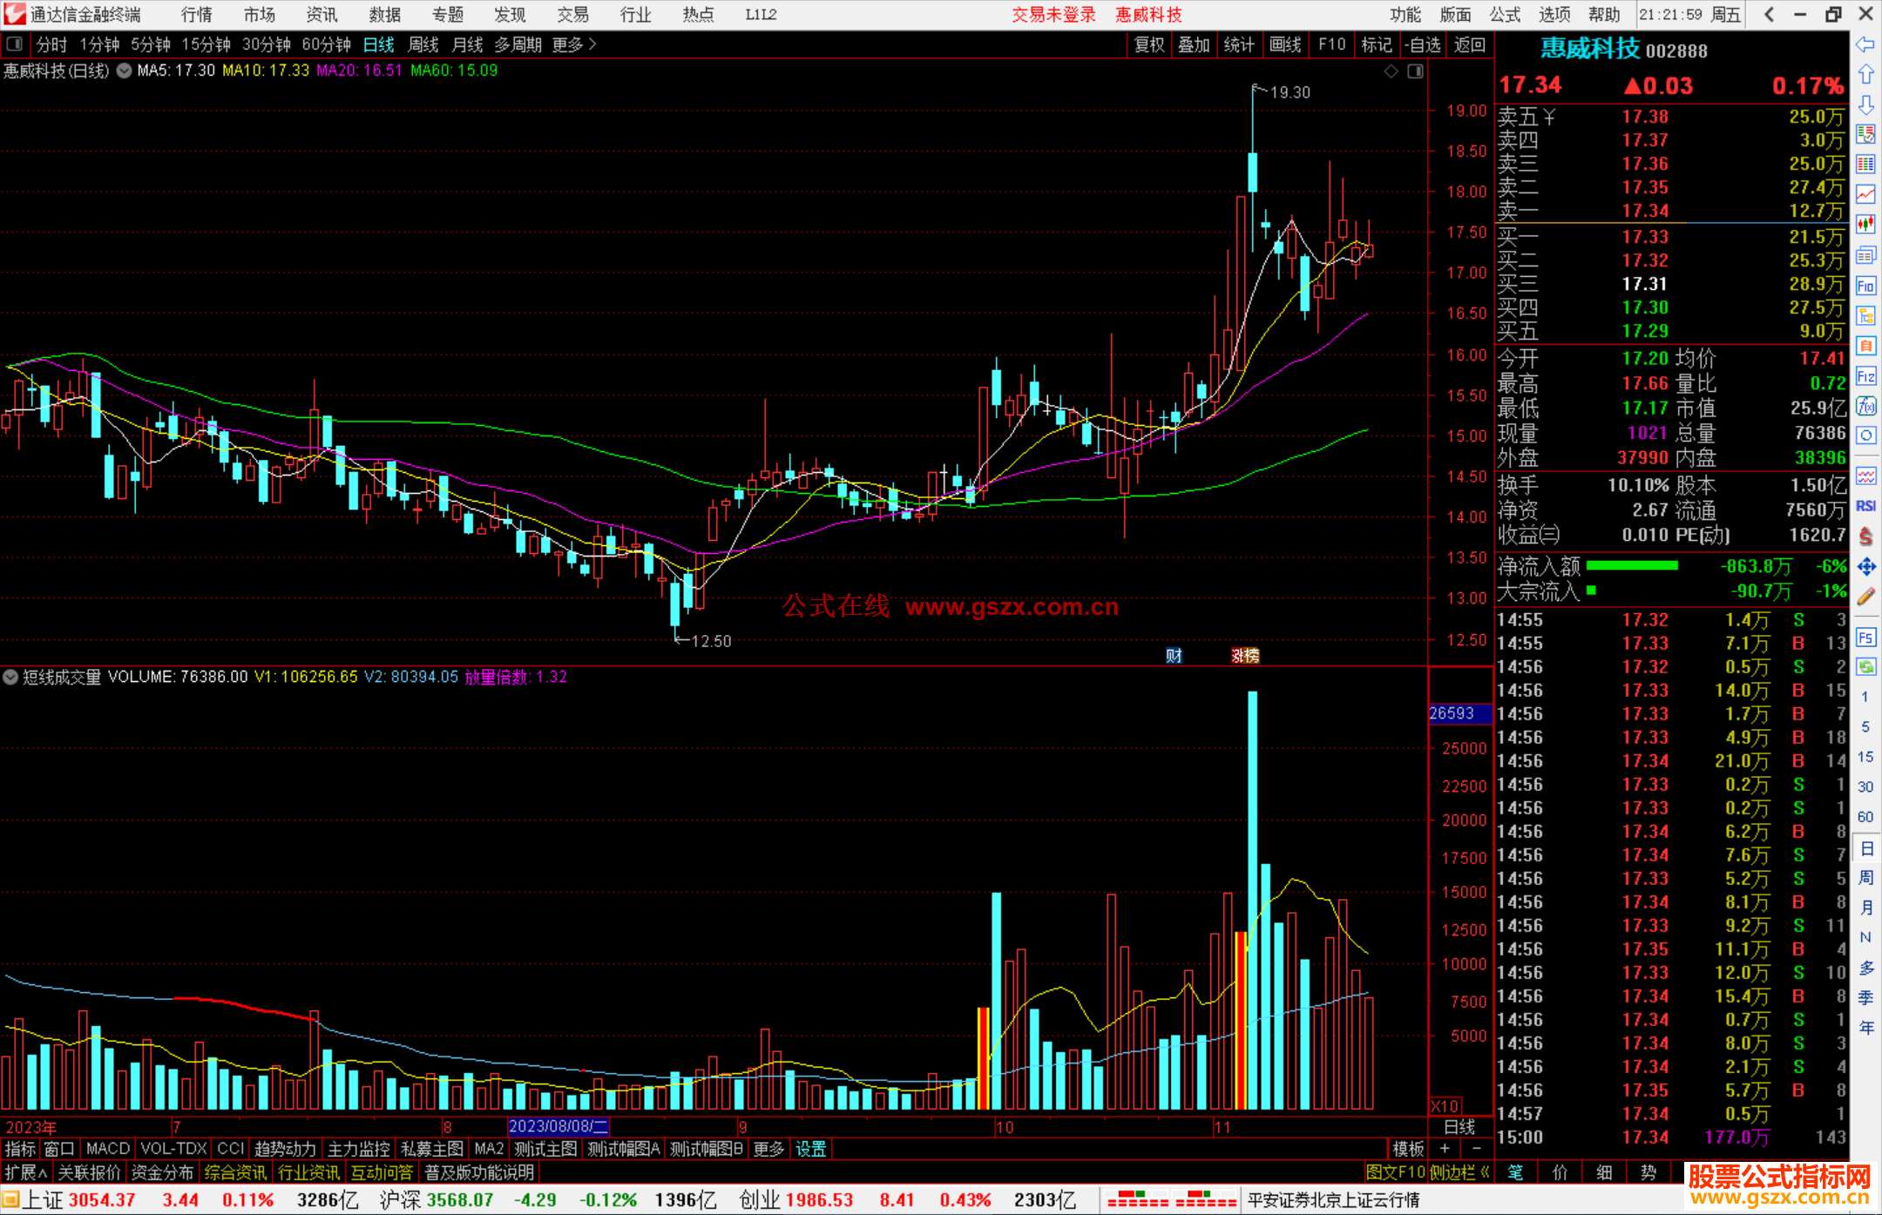This screenshot has height=1215, width=1882.
Task: Open the 行情 menu
Action: pyautogui.click(x=196, y=15)
